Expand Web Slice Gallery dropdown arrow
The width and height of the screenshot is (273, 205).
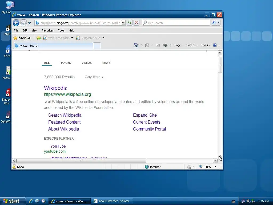[x=72, y=38]
